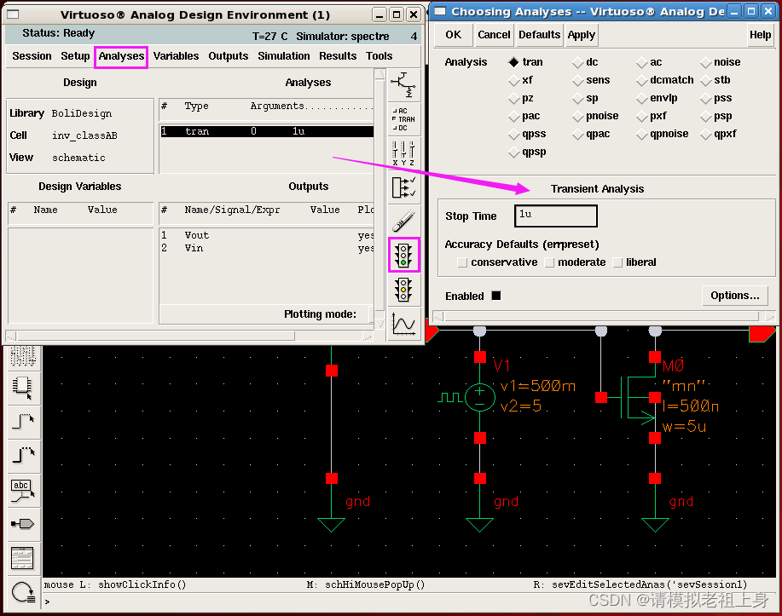Viewport: 782px width, 616px height.
Task: Check the conservative accuracy option
Action: tap(462, 262)
